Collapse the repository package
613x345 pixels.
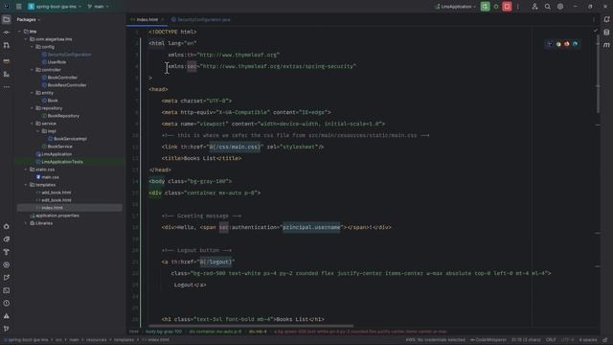tap(32, 108)
